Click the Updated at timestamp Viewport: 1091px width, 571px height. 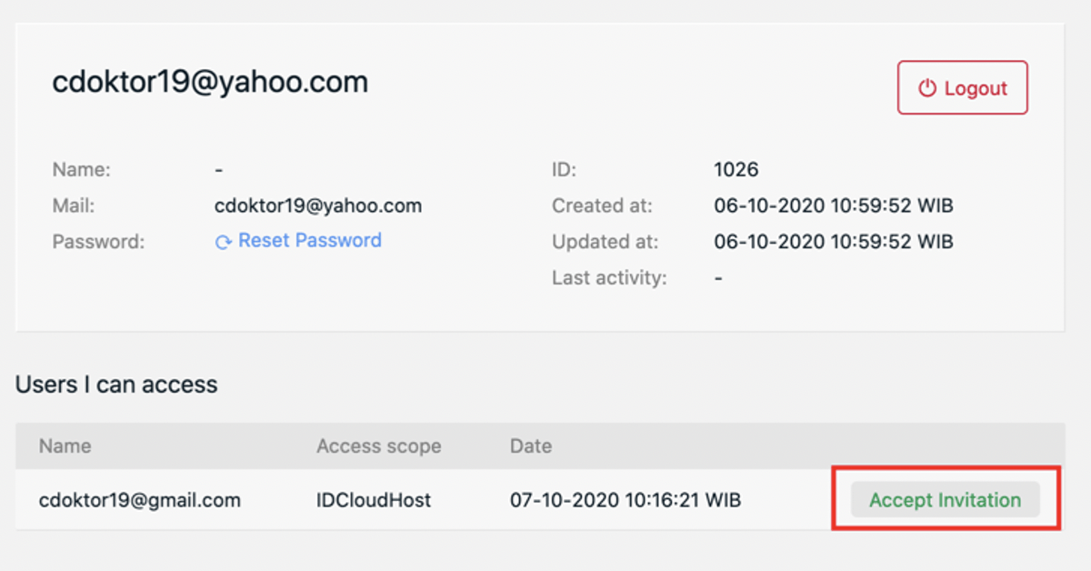tap(833, 242)
